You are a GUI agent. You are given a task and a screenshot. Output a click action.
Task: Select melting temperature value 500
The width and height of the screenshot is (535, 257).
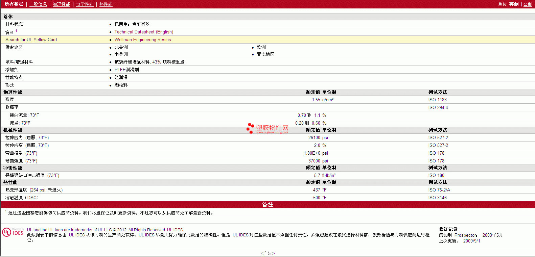pos(317,198)
